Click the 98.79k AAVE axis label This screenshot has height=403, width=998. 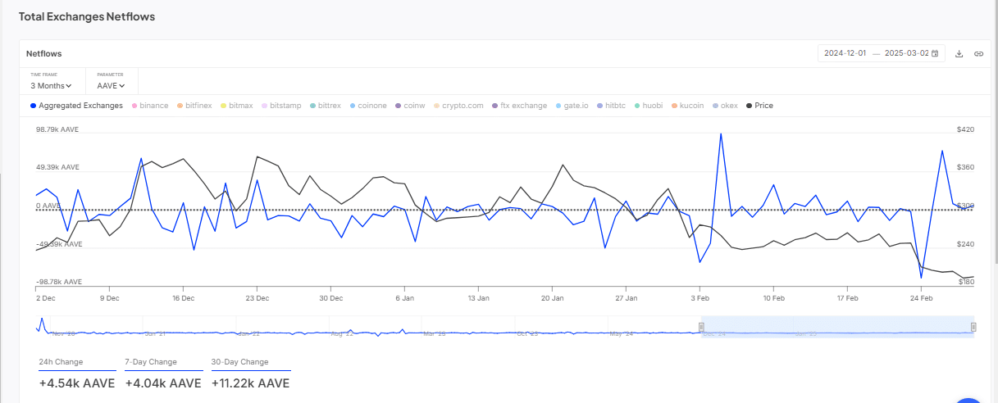(x=57, y=129)
